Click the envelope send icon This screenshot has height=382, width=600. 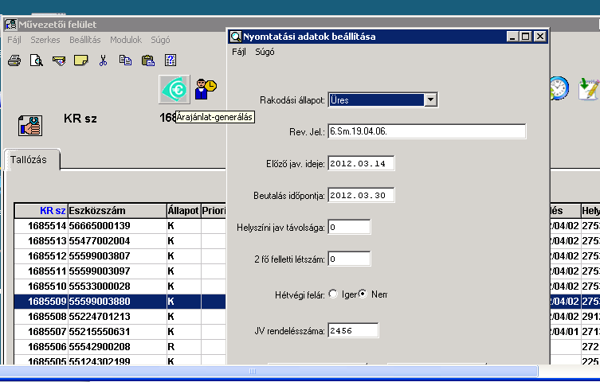tap(58, 60)
